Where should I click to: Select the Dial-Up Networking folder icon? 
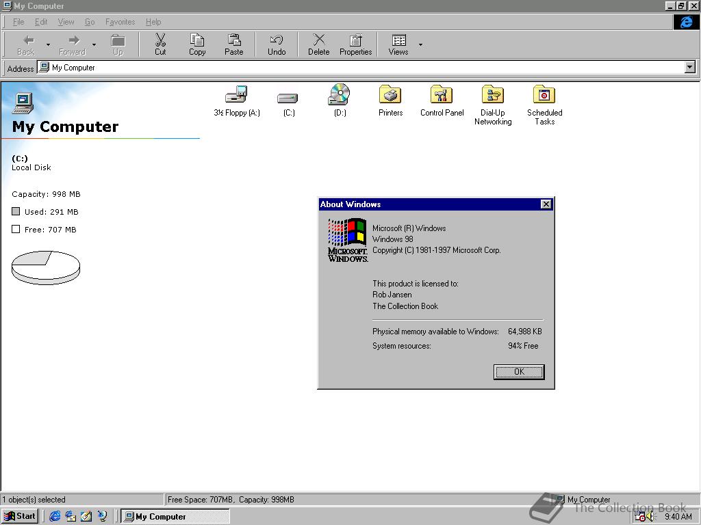pos(493,94)
